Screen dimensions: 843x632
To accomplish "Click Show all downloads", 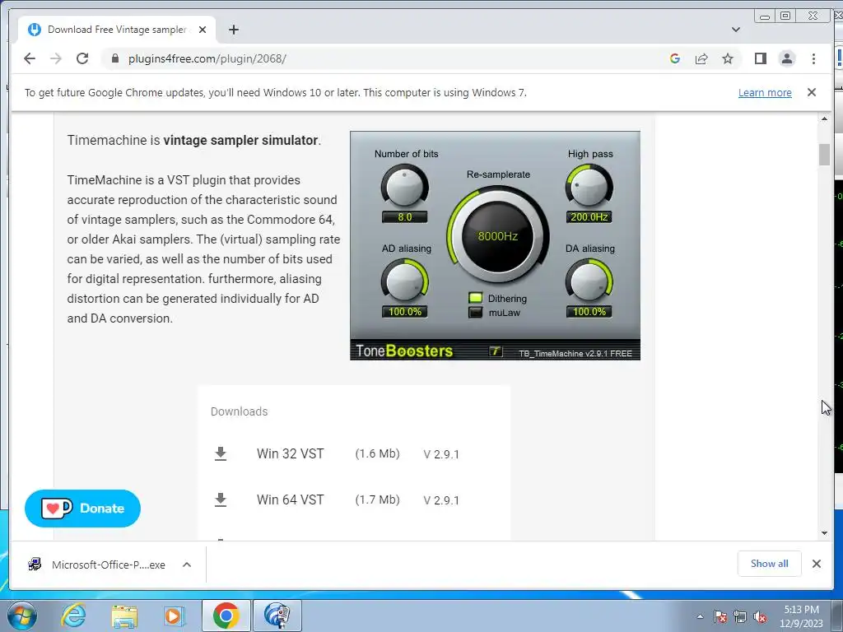I will (770, 563).
